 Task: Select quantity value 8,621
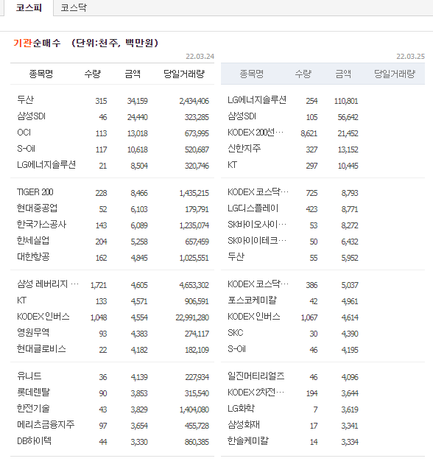coord(309,133)
